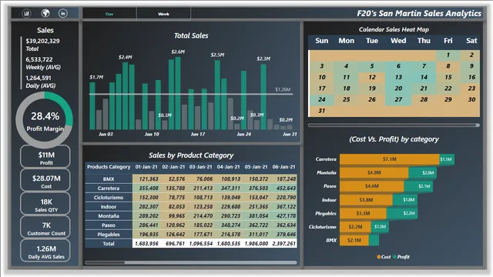The width and height of the screenshot is (493, 277).
Task: Click Plegables cost bar $3.3M
Action: point(363,213)
